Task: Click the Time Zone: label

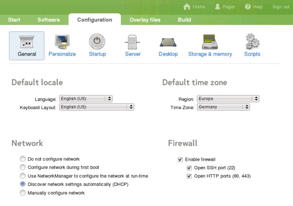Action: pyautogui.click(x=182, y=107)
